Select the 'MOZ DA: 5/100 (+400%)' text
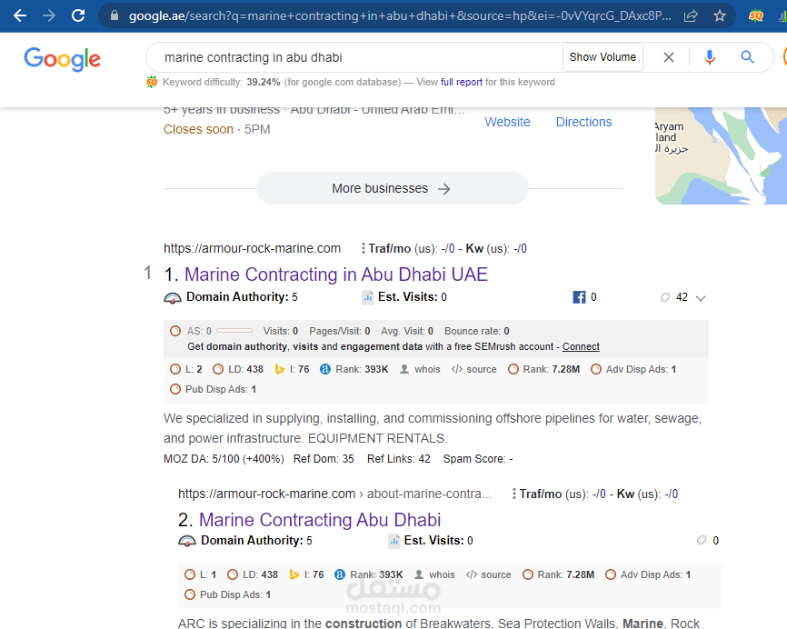This screenshot has height=629, width=787. 224,459
